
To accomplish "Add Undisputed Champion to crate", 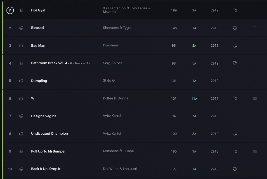I will (x=21, y=134).
